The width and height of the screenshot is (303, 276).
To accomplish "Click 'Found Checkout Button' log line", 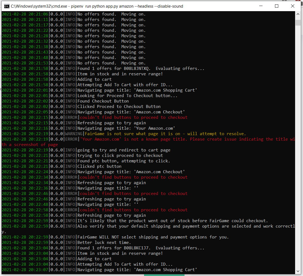I will point(65,101).
